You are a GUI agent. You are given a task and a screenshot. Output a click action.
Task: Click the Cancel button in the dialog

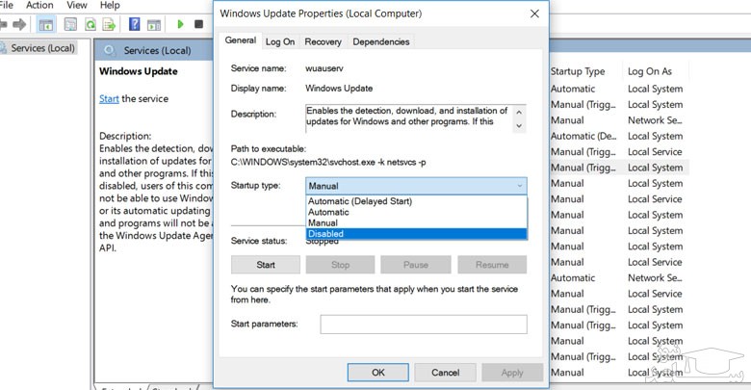point(445,373)
